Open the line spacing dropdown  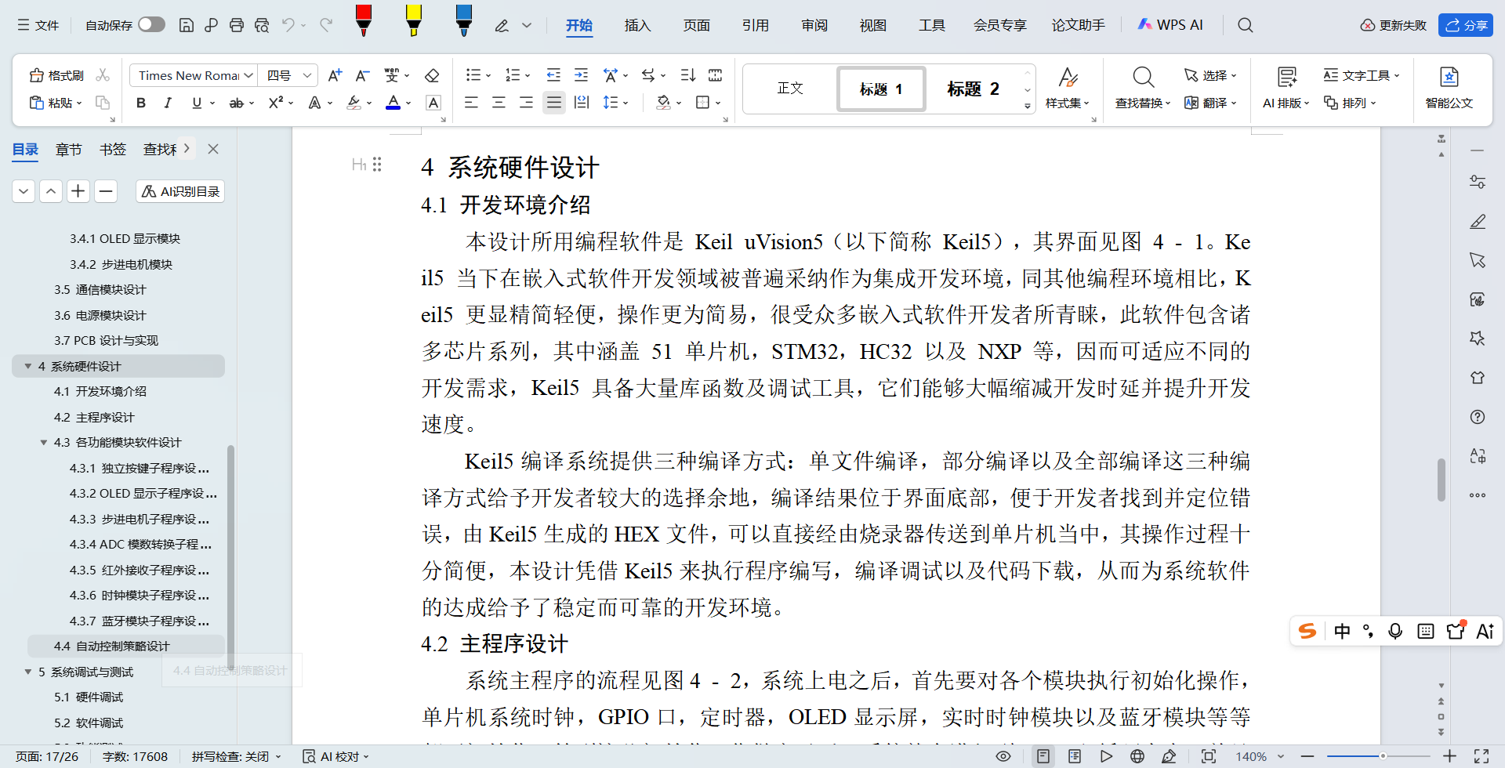click(x=615, y=103)
